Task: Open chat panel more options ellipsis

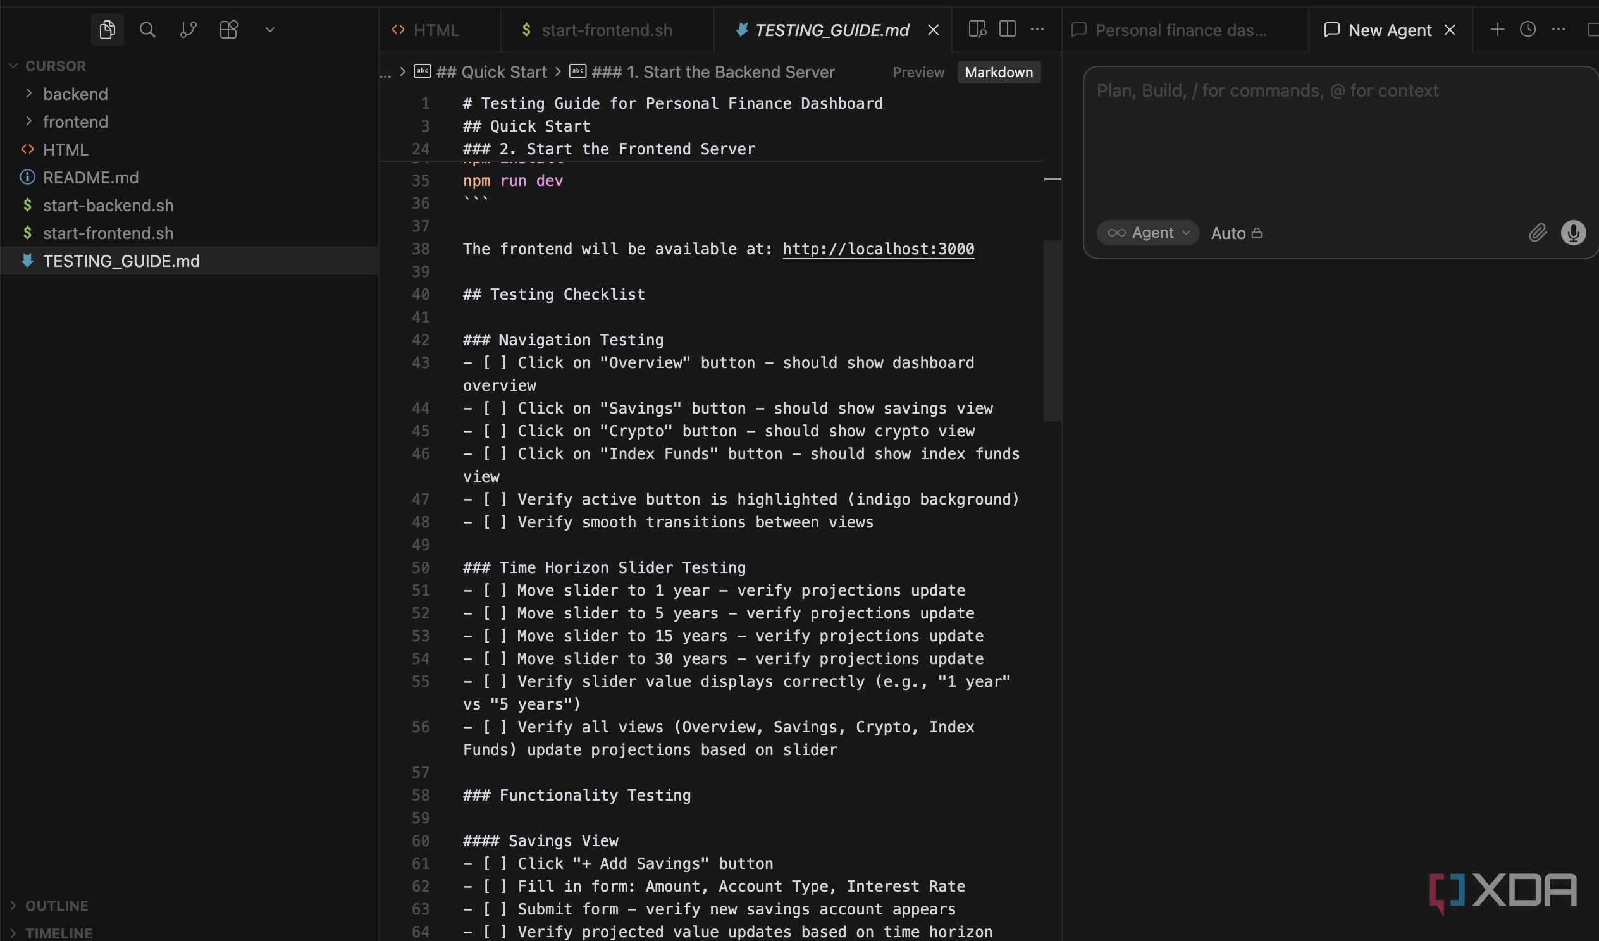Action: click(x=1559, y=29)
